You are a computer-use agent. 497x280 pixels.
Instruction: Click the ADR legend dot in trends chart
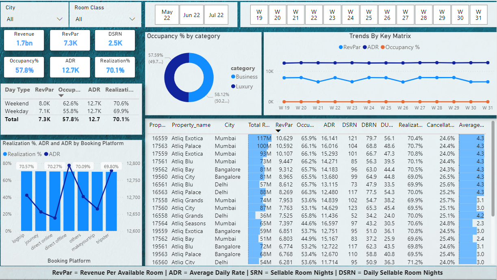[x=365, y=47]
